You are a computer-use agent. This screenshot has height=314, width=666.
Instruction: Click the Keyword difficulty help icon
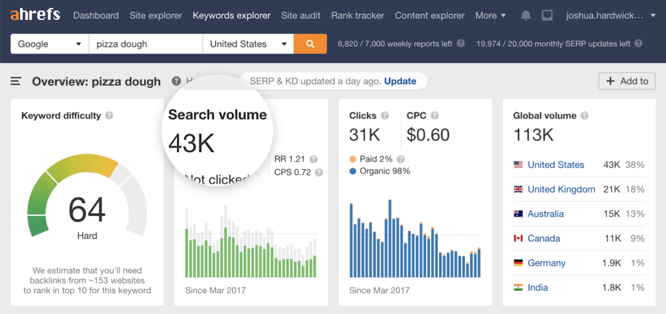(109, 116)
